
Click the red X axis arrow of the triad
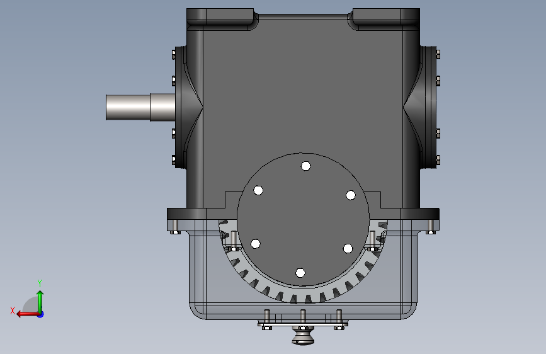[27, 314]
